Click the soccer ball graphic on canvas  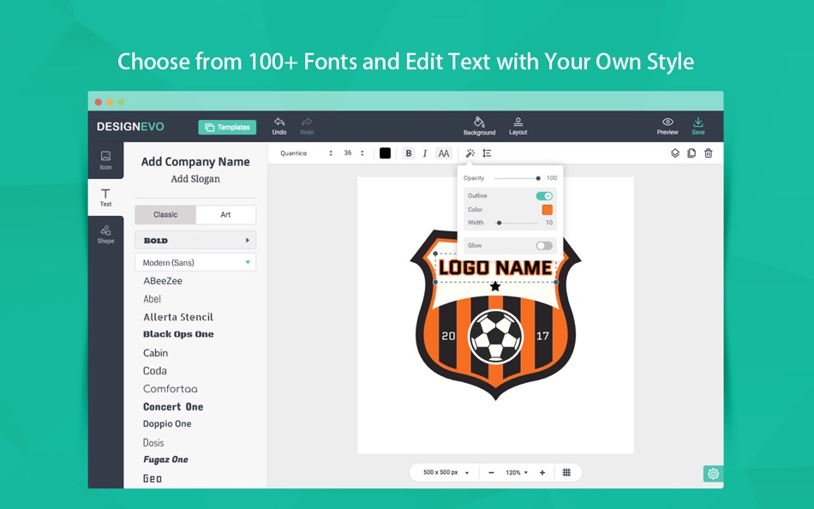tap(495, 336)
